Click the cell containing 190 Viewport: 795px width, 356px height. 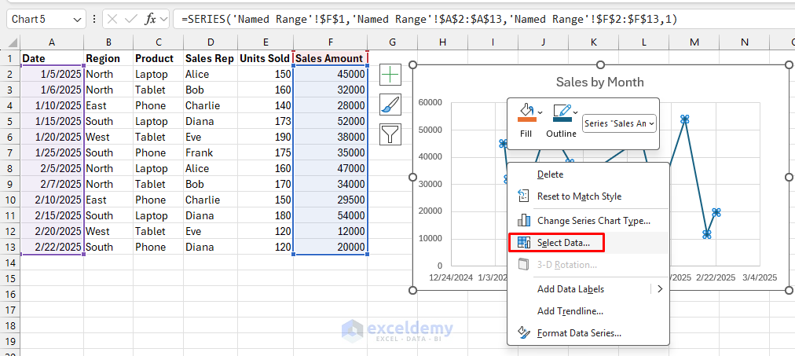coord(266,137)
